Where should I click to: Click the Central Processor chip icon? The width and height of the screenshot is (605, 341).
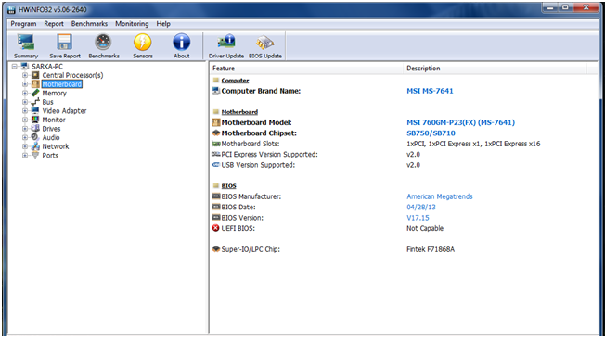[35, 75]
